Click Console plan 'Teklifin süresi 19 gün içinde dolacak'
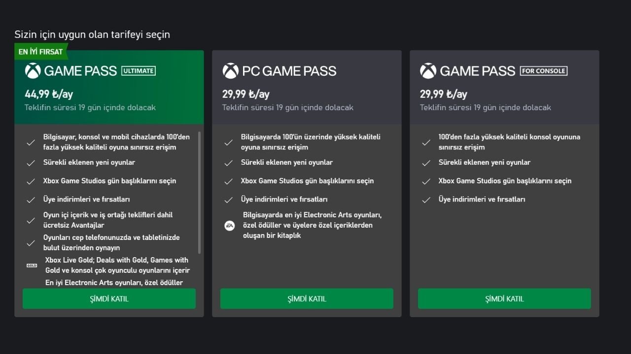The image size is (631, 354). [x=486, y=107]
